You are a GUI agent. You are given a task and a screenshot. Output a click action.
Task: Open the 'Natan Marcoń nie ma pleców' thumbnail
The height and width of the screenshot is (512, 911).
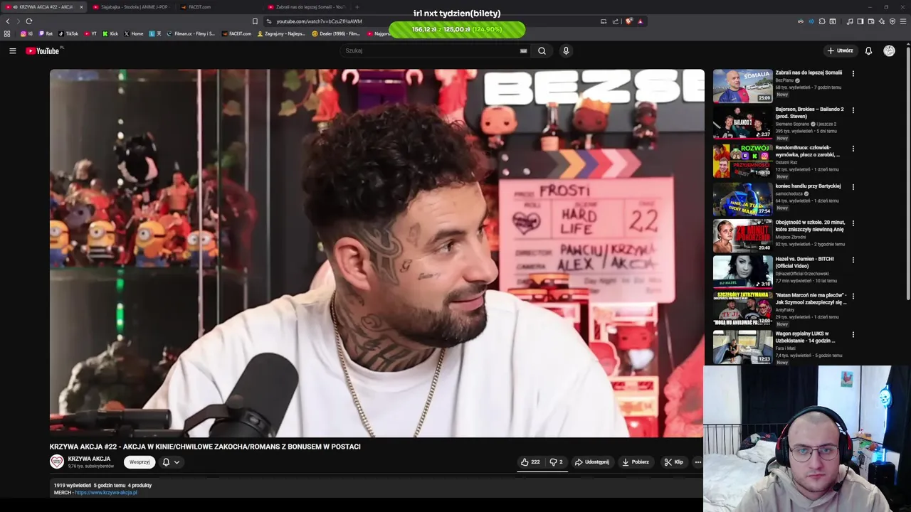pos(742,309)
